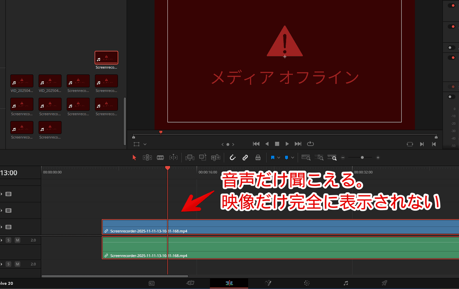Image resolution: width=459 pixels, height=289 pixels.
Task: Switch to the Fairlight music-note page
Action: pyautogui.click(x=346, y=283)
